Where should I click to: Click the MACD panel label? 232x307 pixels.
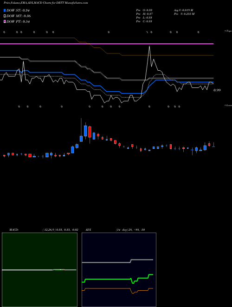pyautogui.click(x=13, y=230)
